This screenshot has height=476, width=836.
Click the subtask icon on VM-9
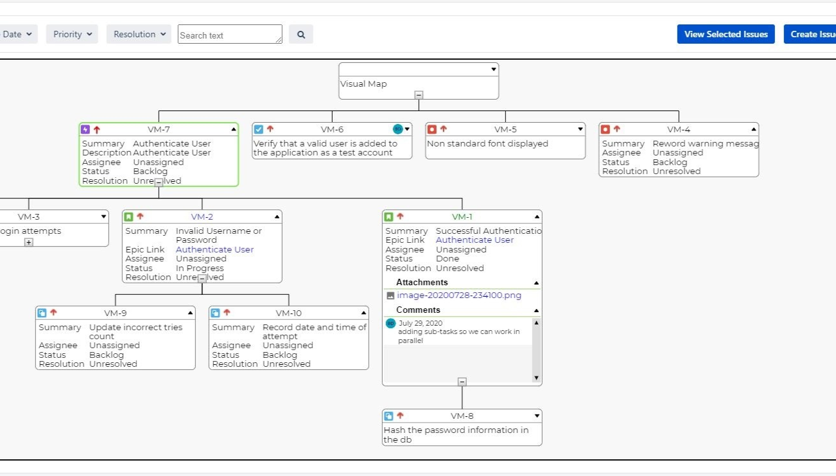[41, 313]
